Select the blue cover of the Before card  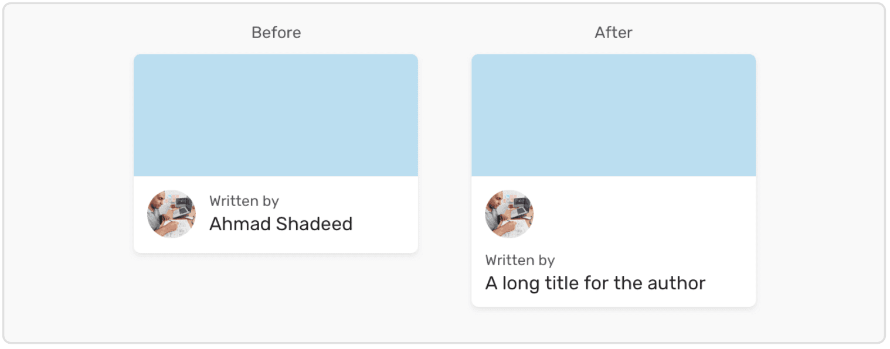276,115
